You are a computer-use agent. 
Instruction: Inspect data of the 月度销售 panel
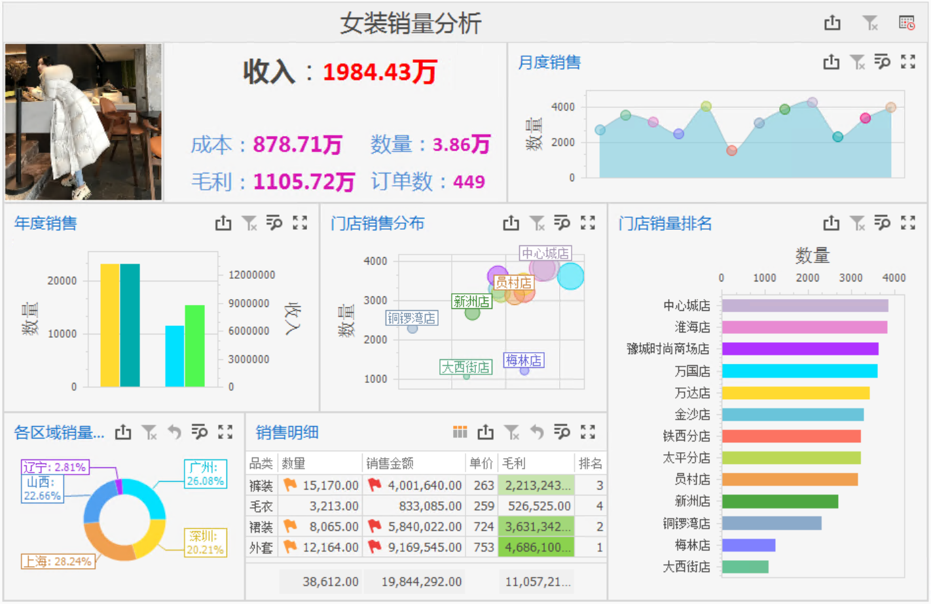pyautogui.click(x=882, y=62)
